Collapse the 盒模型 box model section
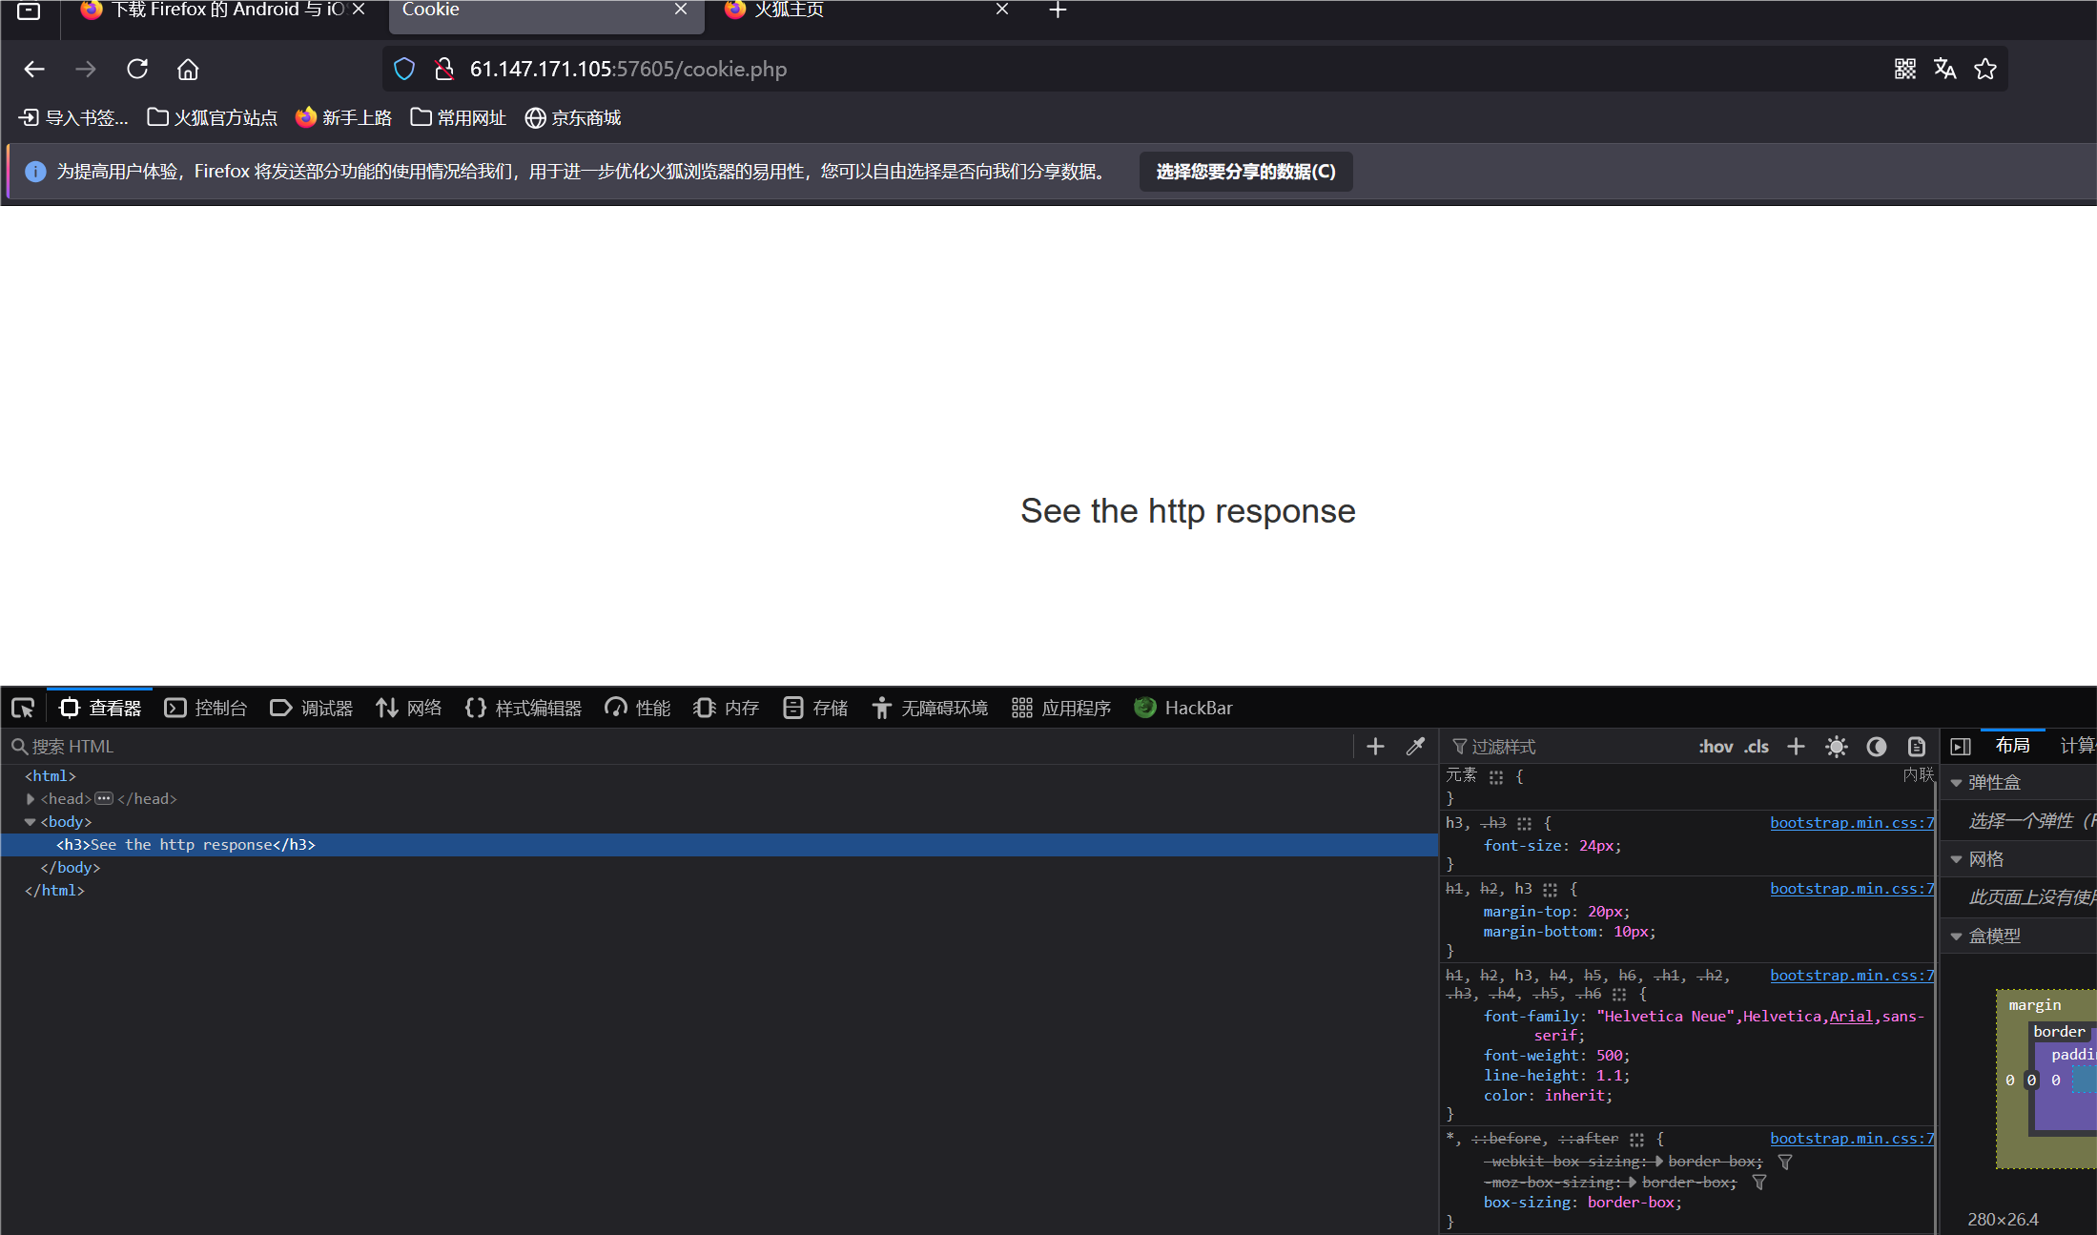The image size is (2097, 1235). pos(1956,937)
